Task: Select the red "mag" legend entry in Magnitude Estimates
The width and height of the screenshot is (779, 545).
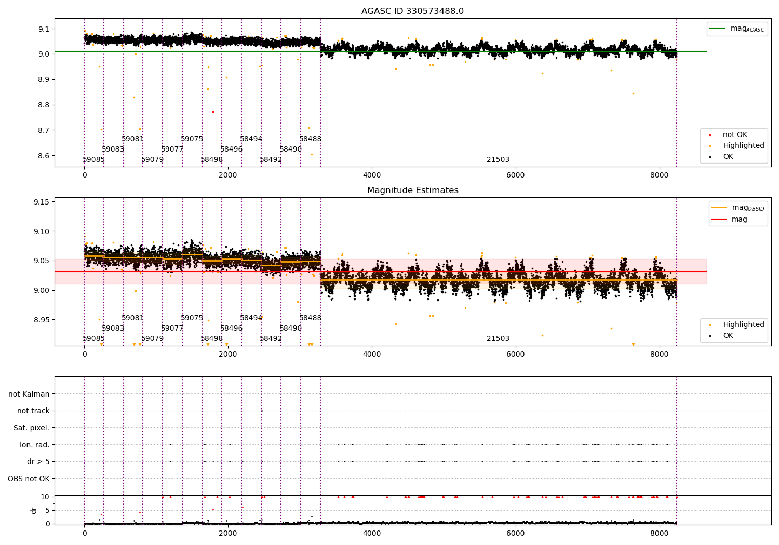Action: [x=740, y=219]
